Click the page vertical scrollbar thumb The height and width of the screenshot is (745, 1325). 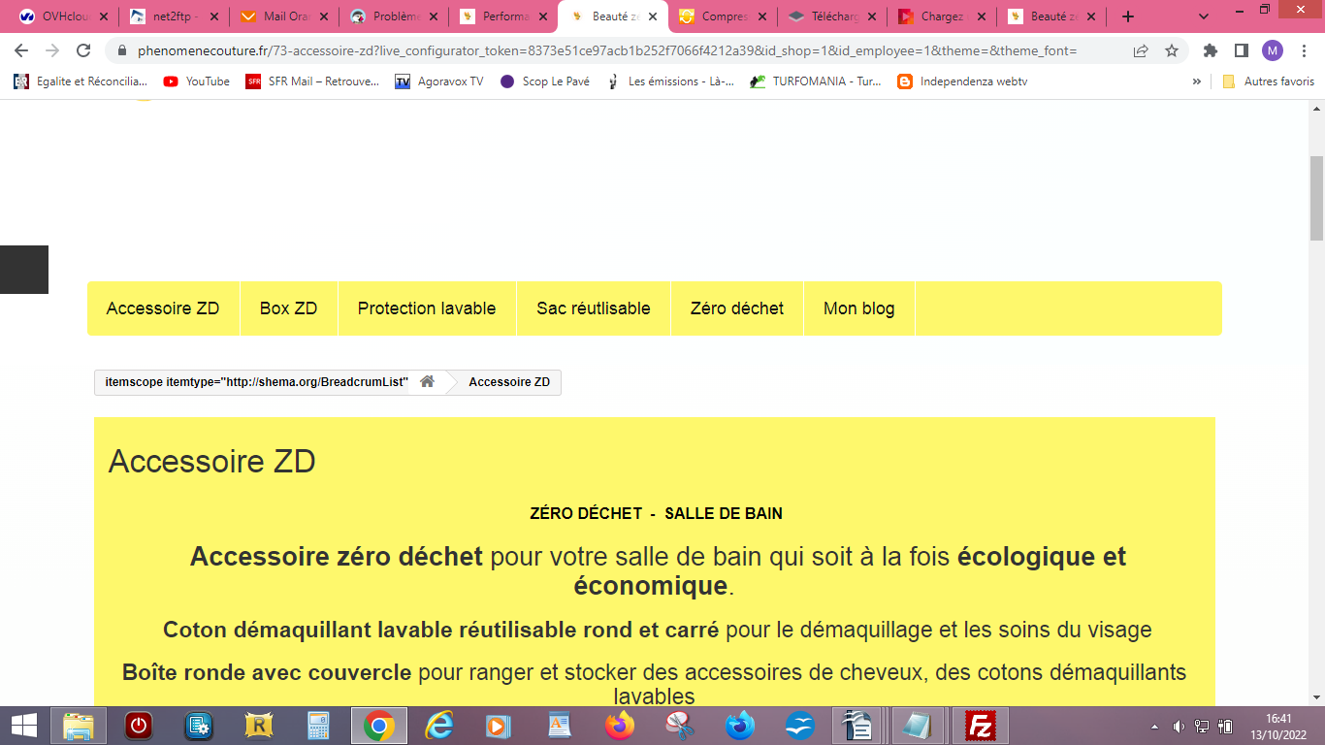click(1316, 198)
